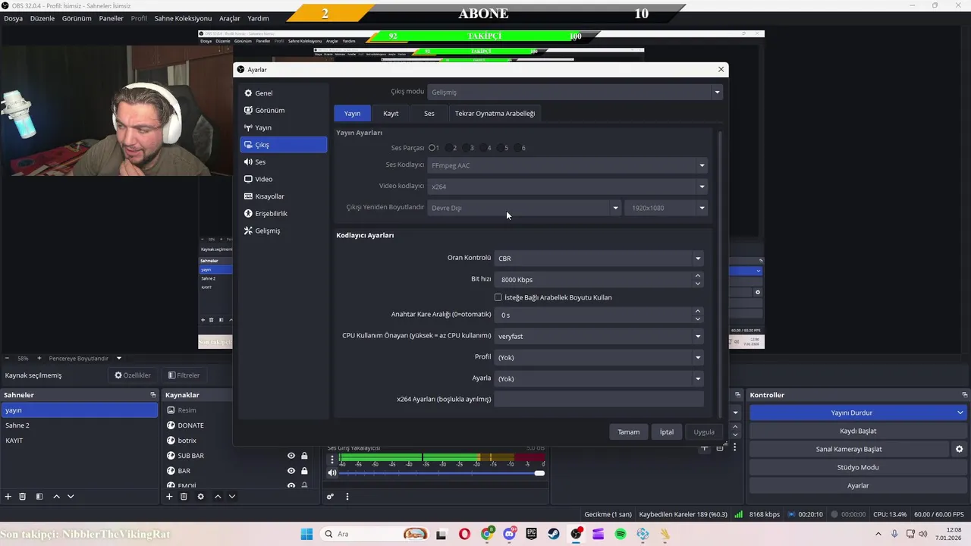Open advanced audio properties gears icon
The height and width of the screenshot is (546, 971).
(x=331, y=497)
